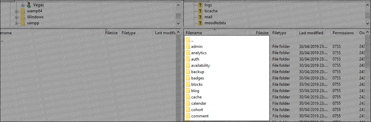Click the availability folder icon
Viewport: 371px width, 122px height.
click(x=188, y=65)
